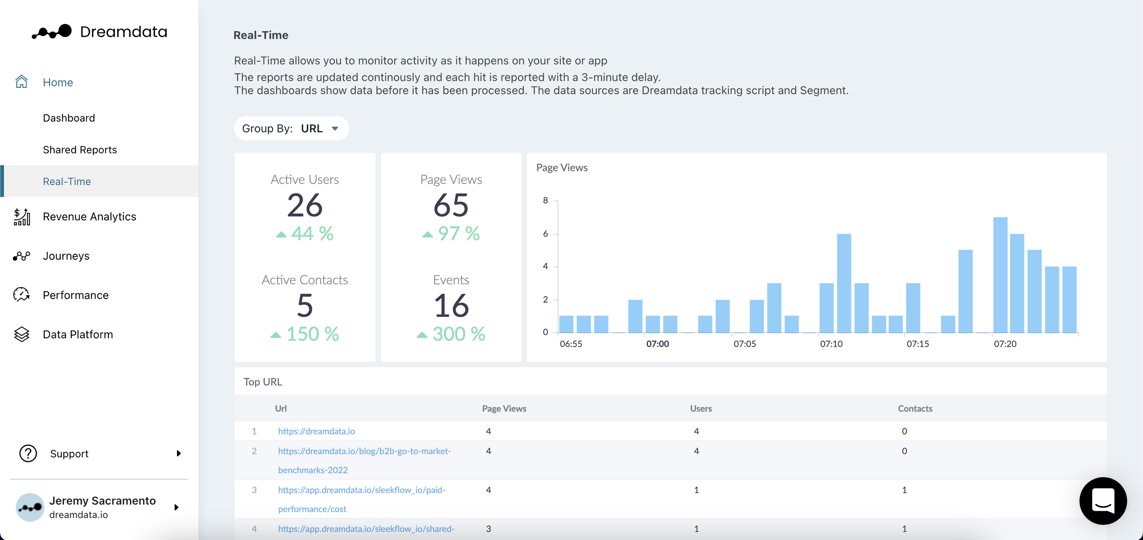Click the tallest bar in Page Views chart
1143x540 pixels.
[1000, 274]
